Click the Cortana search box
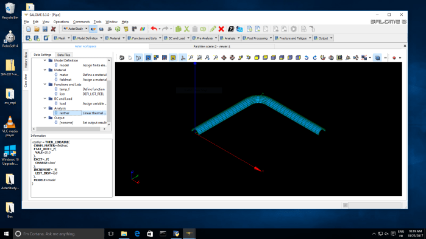 (x=59, y=234)
